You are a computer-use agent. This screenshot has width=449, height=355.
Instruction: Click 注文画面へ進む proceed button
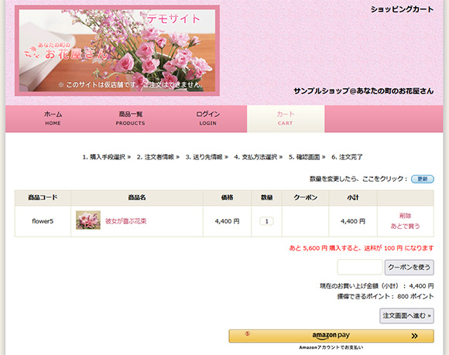click(406, 316)
